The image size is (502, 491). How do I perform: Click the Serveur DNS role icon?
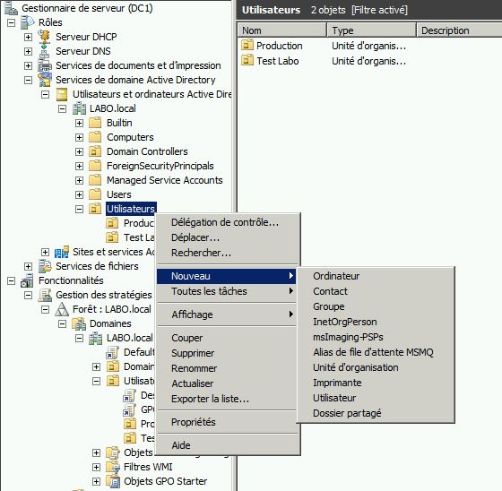tap(45, 51)
